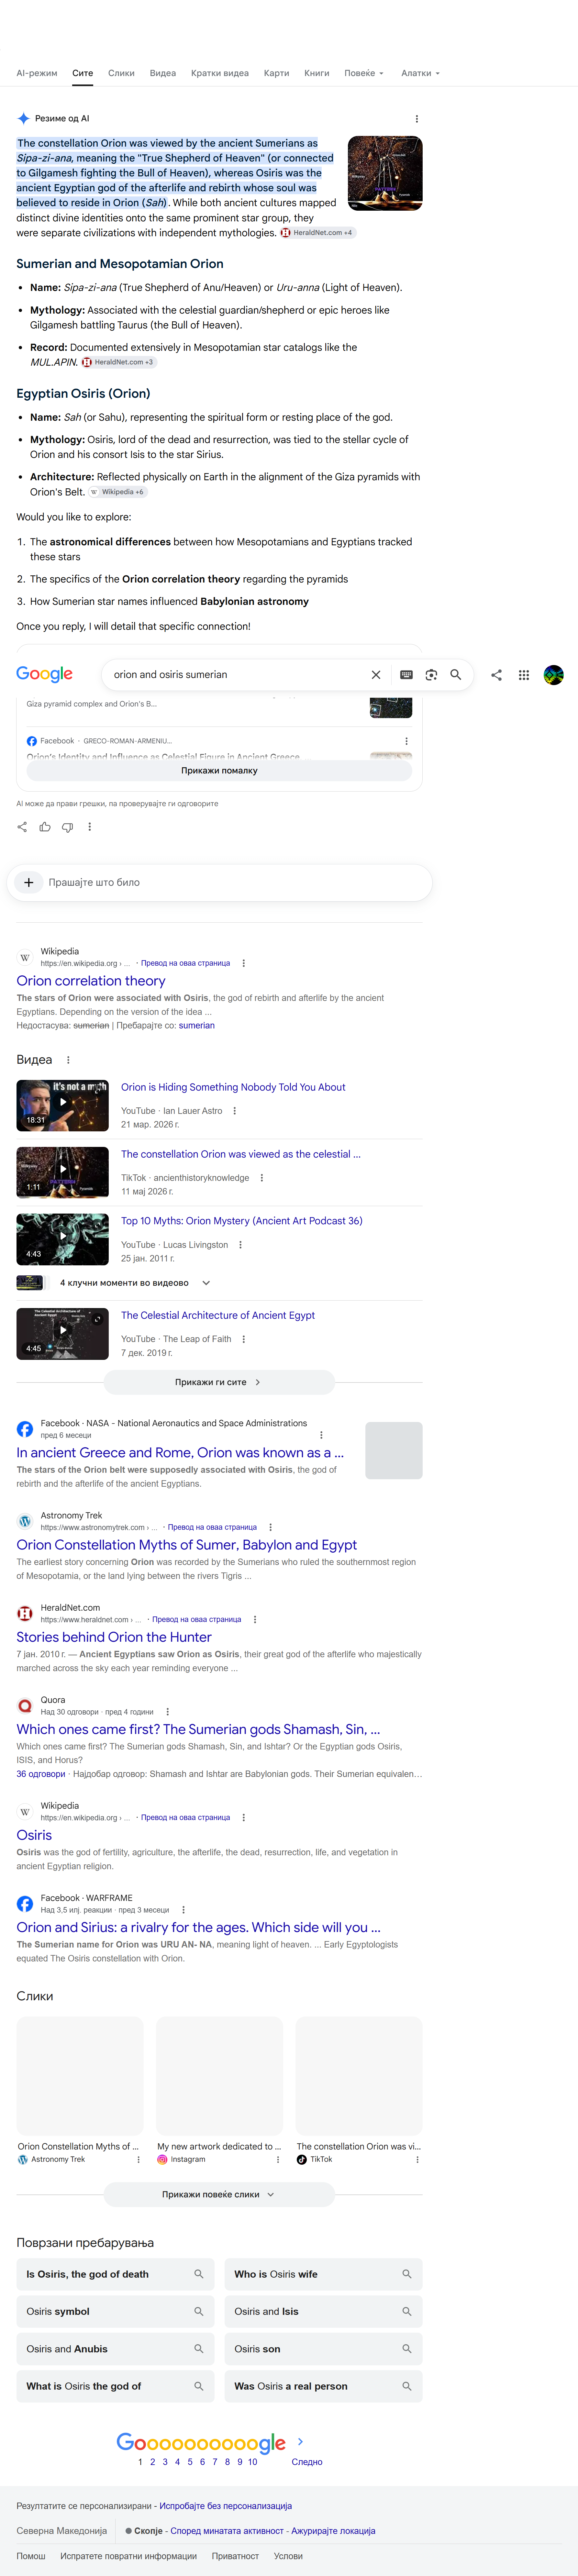Show all videos with Прикажи ги сите
The height and width of the screenshot is (2576, 578).
point(219,1382)
